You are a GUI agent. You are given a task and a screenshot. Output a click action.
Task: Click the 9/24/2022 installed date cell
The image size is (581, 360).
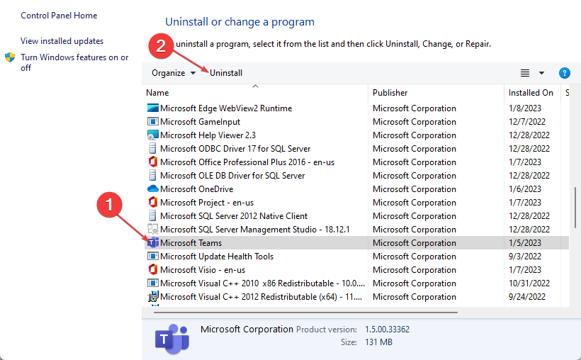tap(527, 297)
